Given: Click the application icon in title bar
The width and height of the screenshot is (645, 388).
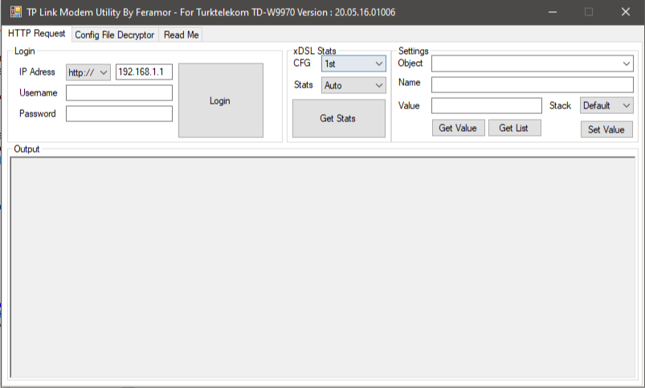Looking at the screenshot, I should point(15,11).
